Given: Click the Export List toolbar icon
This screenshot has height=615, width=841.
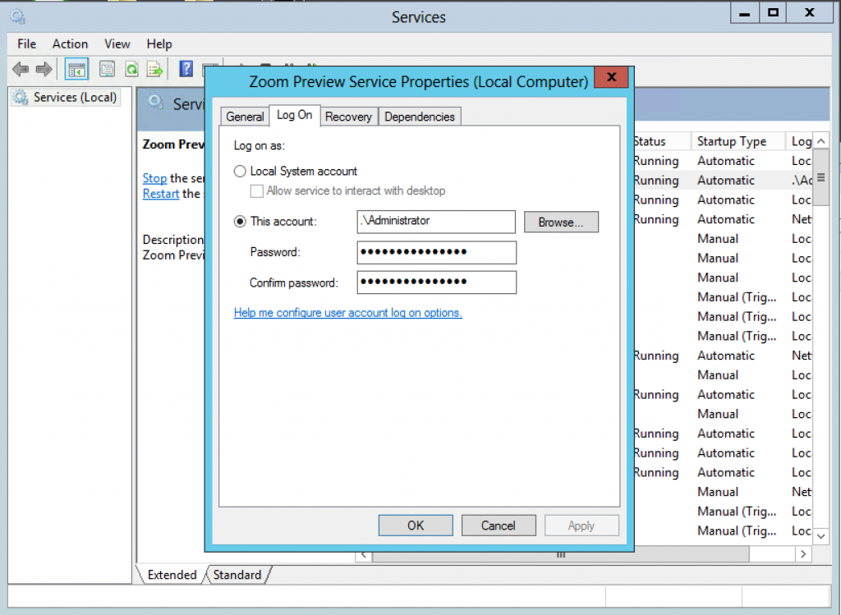Looking at the screenshot, I should pos(155,69).
